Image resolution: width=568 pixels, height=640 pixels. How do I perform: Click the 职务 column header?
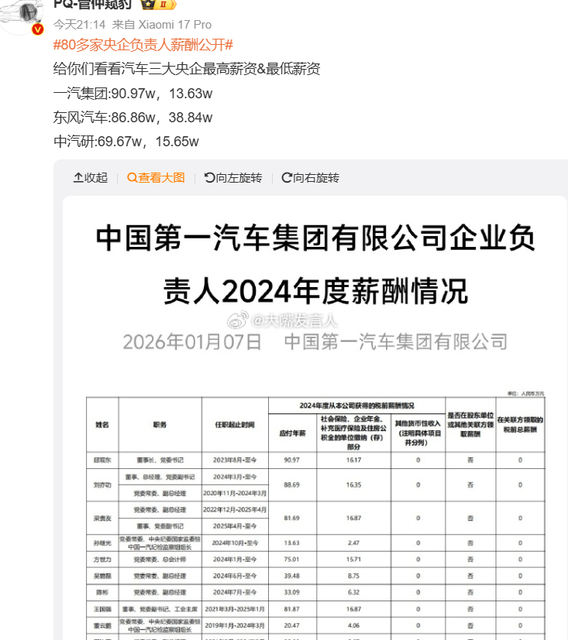click(x=160, y=425)
